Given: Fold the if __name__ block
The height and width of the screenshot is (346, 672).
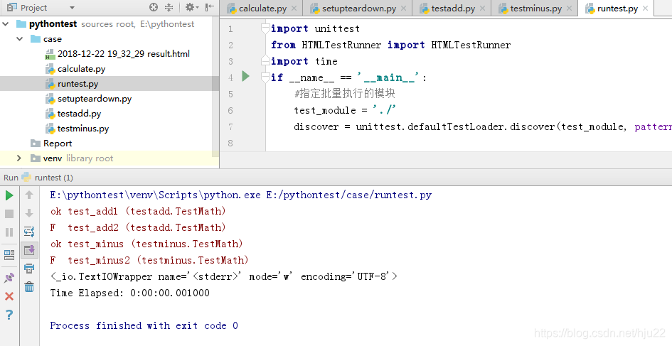Looking at the screenshot, I should 265,77.
